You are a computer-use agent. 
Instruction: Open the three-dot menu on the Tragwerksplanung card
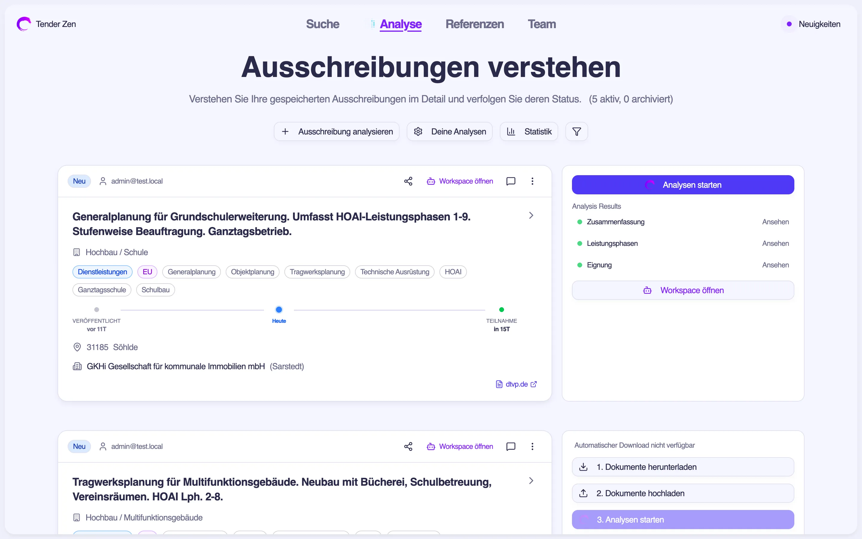tap(532, 446)
